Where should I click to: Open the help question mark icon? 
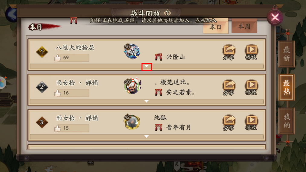(x=167, y=13)
